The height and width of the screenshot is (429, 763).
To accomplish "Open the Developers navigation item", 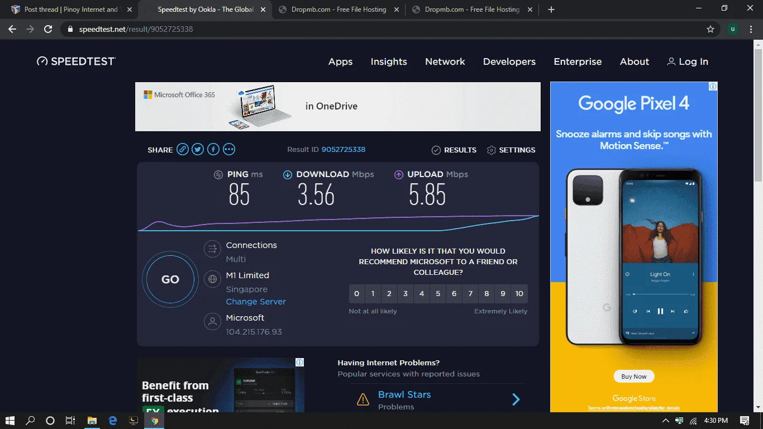I will click(x=509, y=62).
